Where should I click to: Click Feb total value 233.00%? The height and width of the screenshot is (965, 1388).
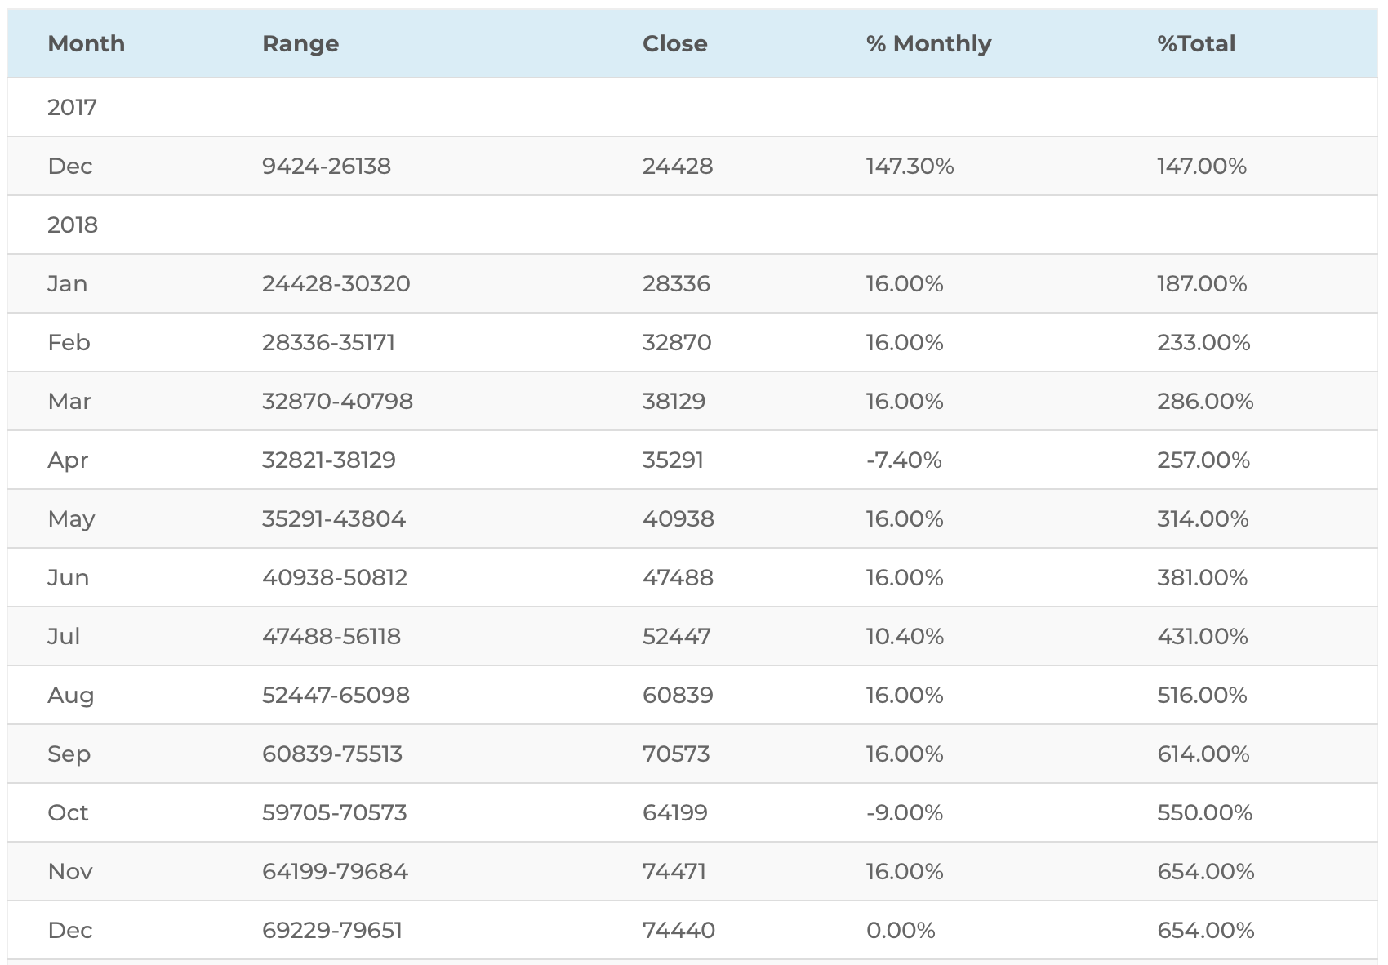(x=1203, y=342)
